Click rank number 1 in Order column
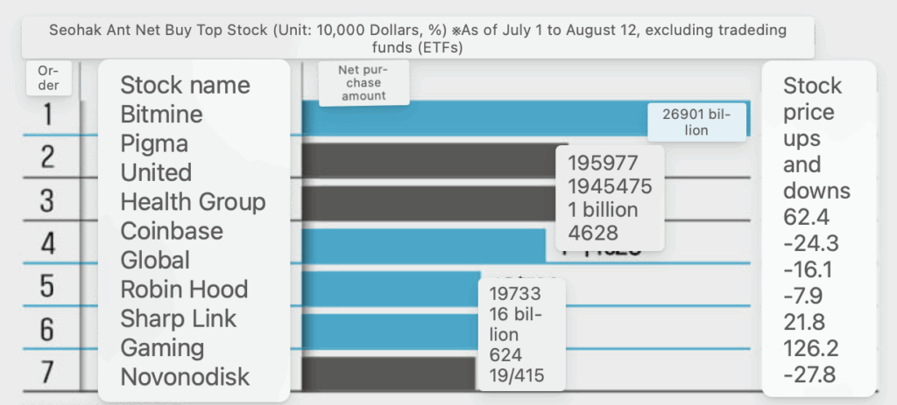 48,115
